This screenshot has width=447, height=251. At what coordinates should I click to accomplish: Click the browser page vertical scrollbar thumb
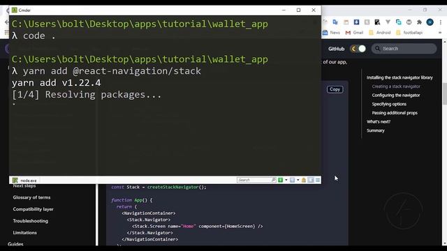[x=444, y=94]
